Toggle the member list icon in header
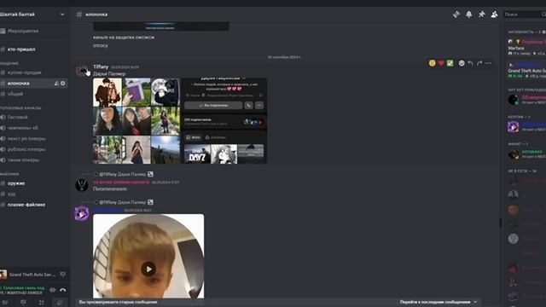The width and height of the screenshot is (546, 307). tap(494, 14)
